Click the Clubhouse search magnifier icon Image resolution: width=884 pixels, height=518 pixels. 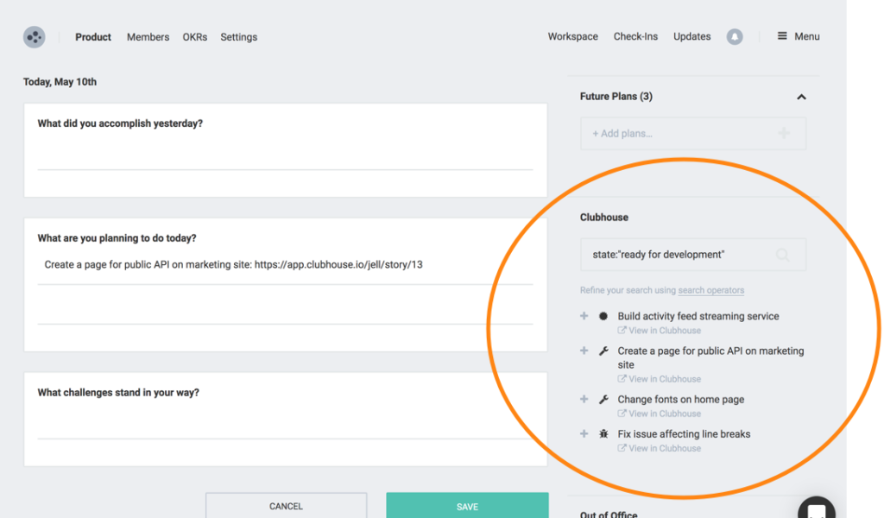[x=782, y=255]
